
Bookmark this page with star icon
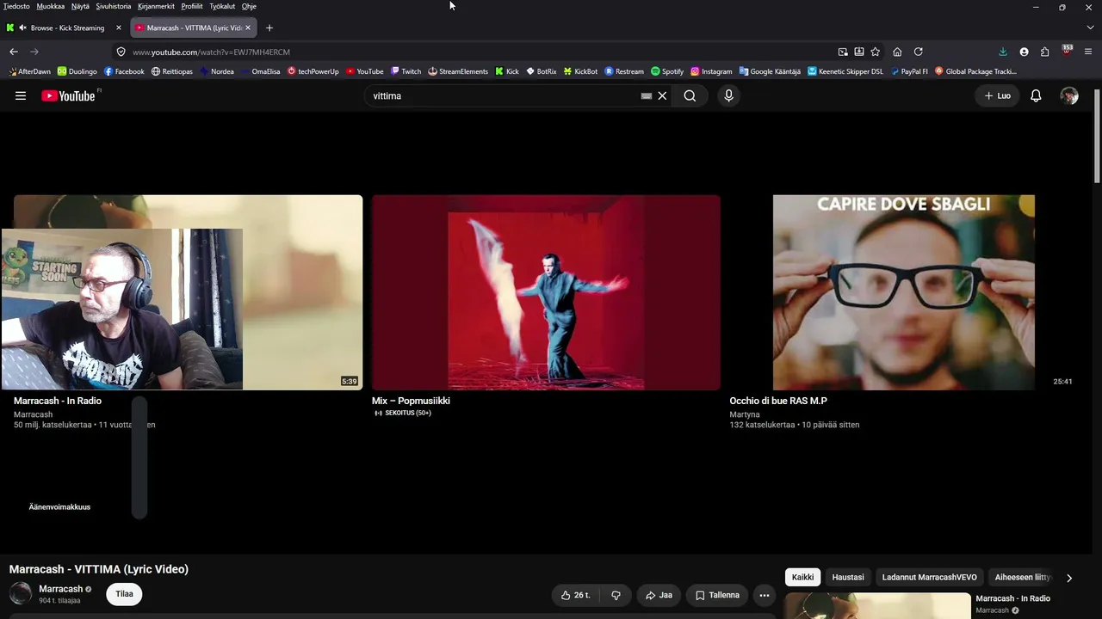(x=875, y=52)
